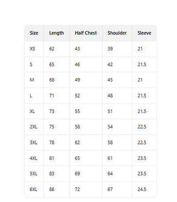Select the 5XL size cell
Image resolution: width=177 pixels, height=202 pixels.
[x=34, y=174]
